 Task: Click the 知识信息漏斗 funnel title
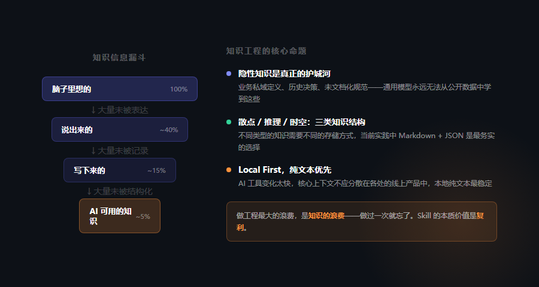click(119, 57)
